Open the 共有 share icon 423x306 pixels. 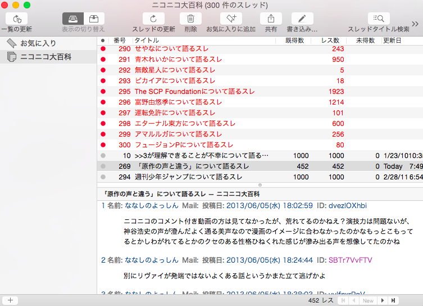tap(271, 19)
